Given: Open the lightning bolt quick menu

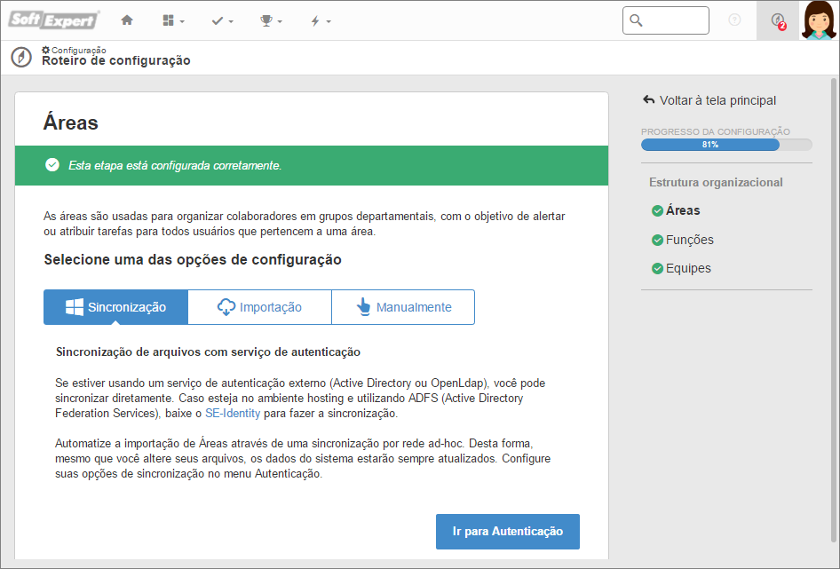Looking at the screenshot, I should coord(315,21).
